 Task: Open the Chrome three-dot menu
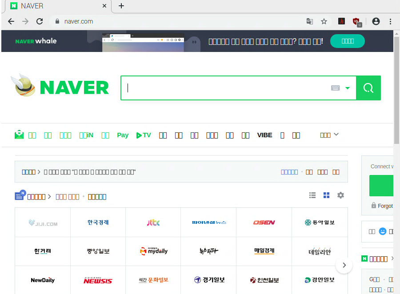390,21
